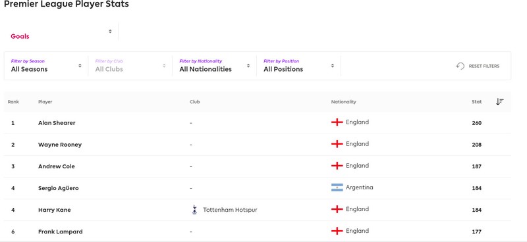Click the stat value 177

476,231
